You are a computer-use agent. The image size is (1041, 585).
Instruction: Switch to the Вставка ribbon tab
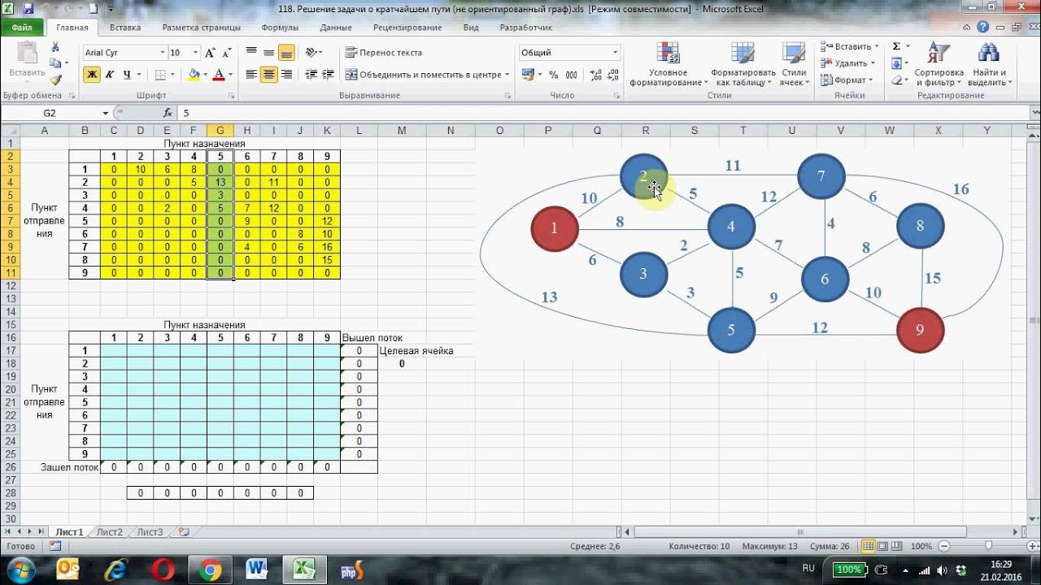125,28
